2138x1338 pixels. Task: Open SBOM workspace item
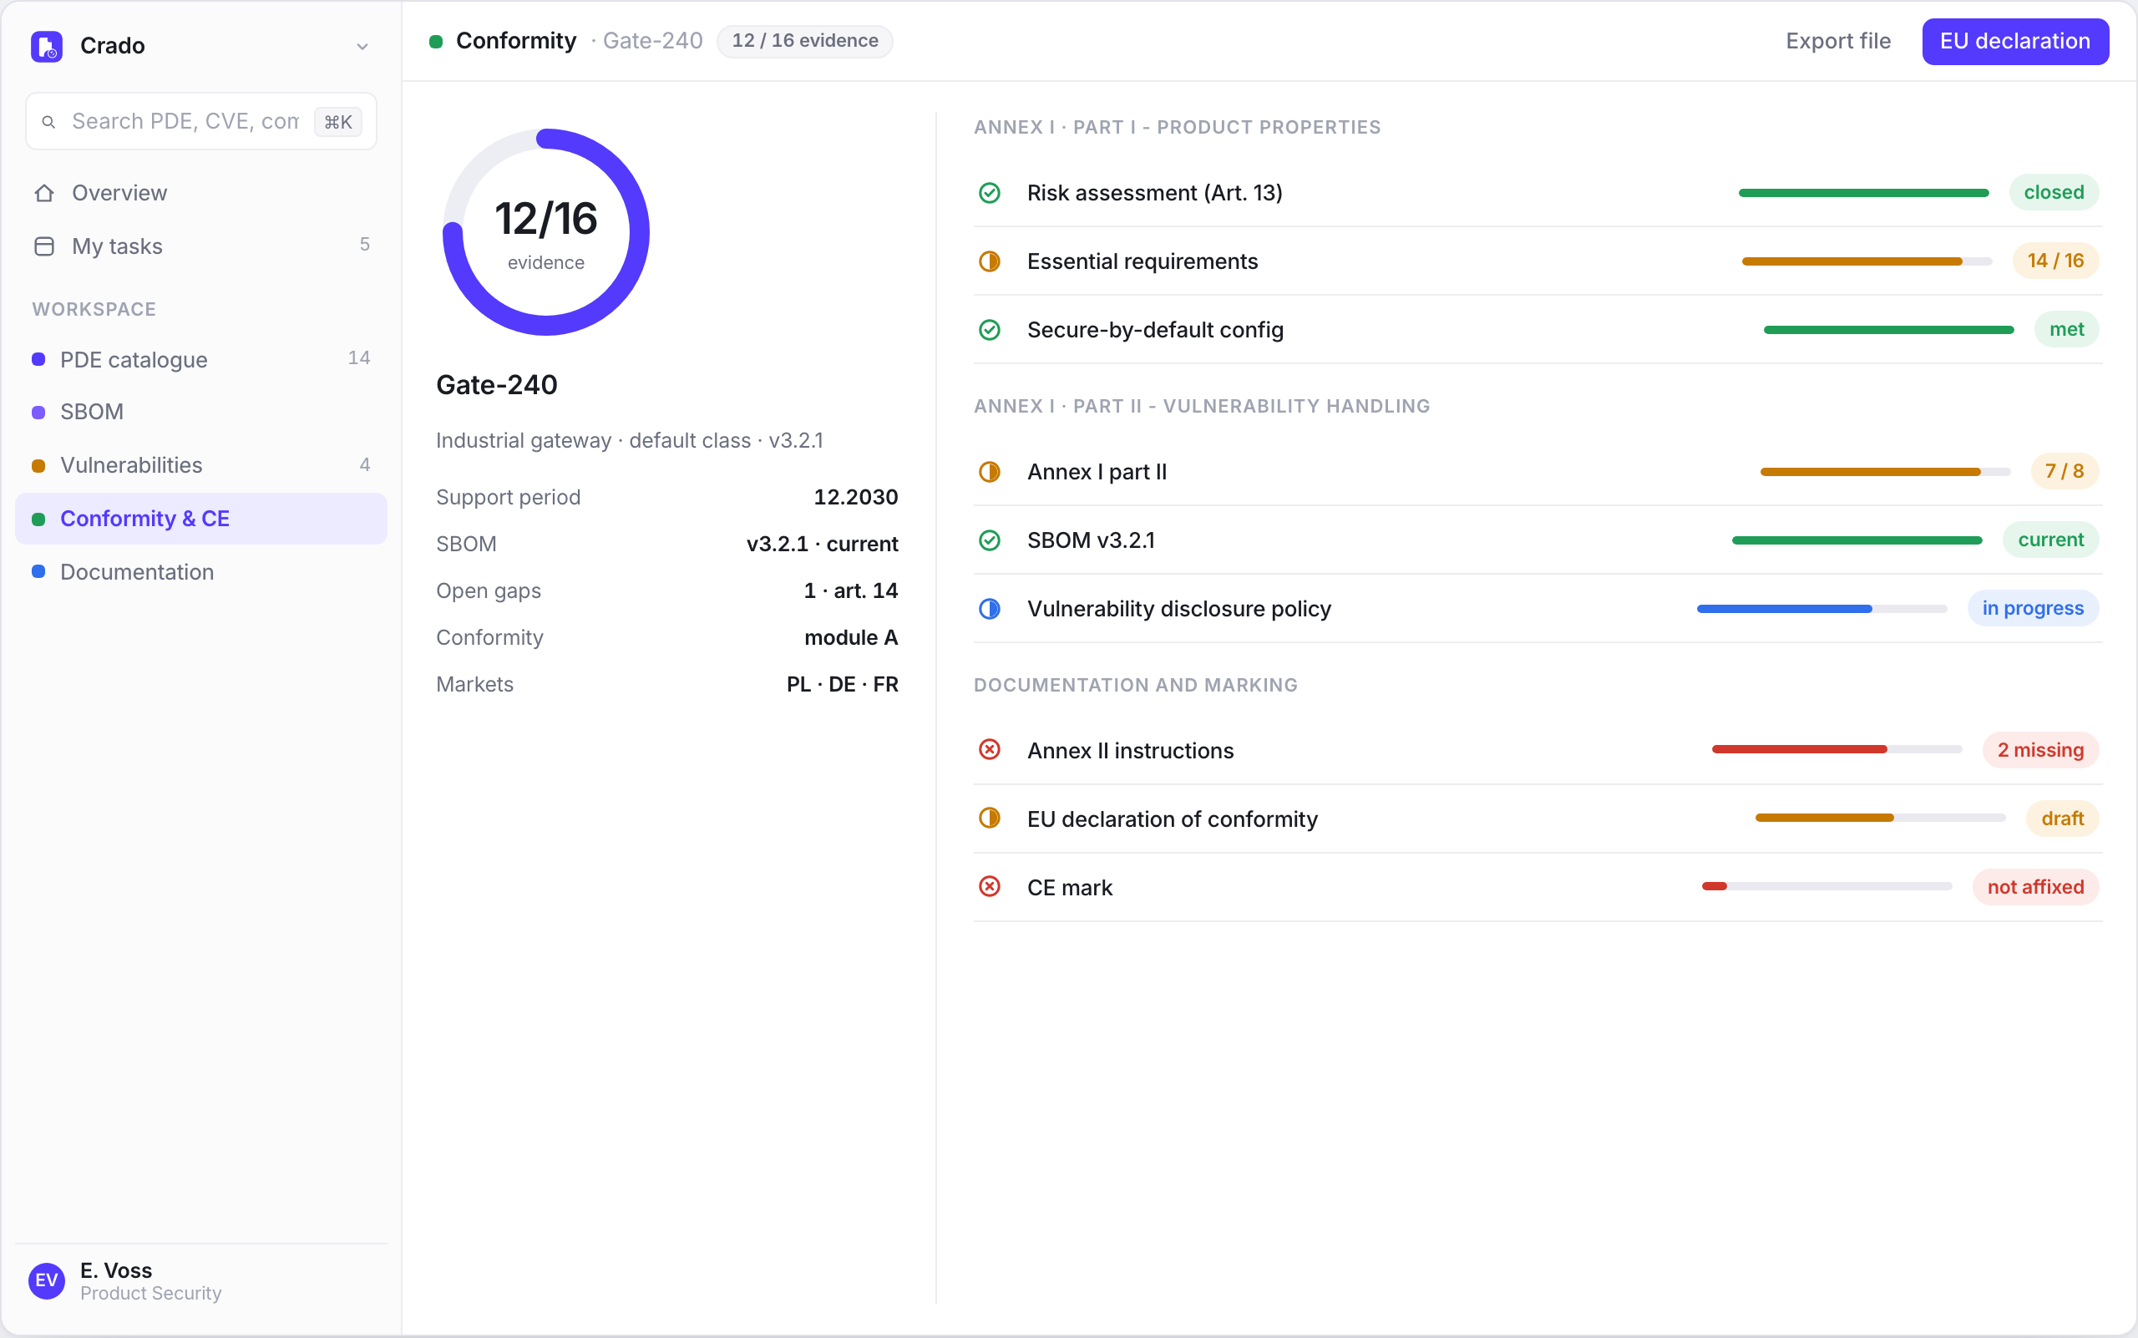(x=201, y=413)
